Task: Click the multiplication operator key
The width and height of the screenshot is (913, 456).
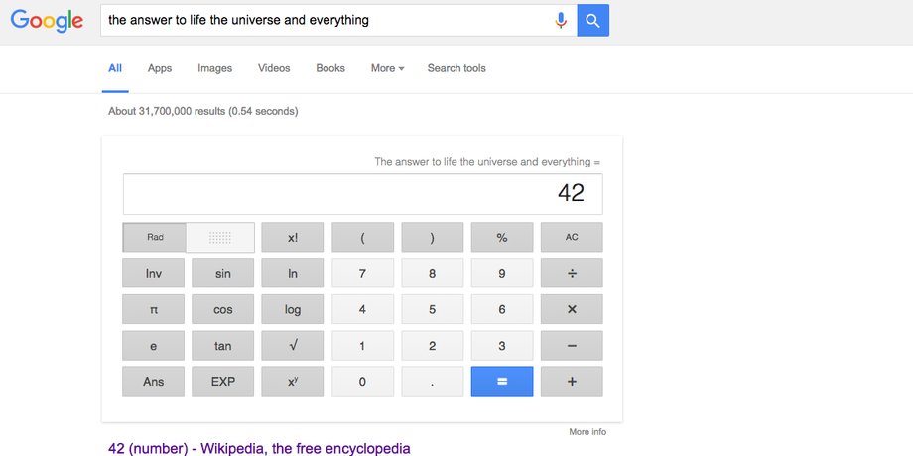Action: pyautogui.click(x=572, y=309)
